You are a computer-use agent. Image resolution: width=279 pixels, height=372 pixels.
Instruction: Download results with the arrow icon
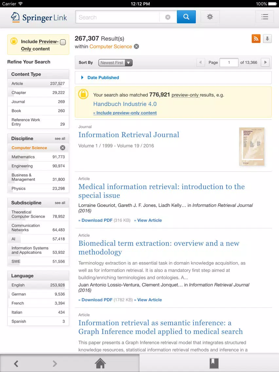tap(267, 39)
